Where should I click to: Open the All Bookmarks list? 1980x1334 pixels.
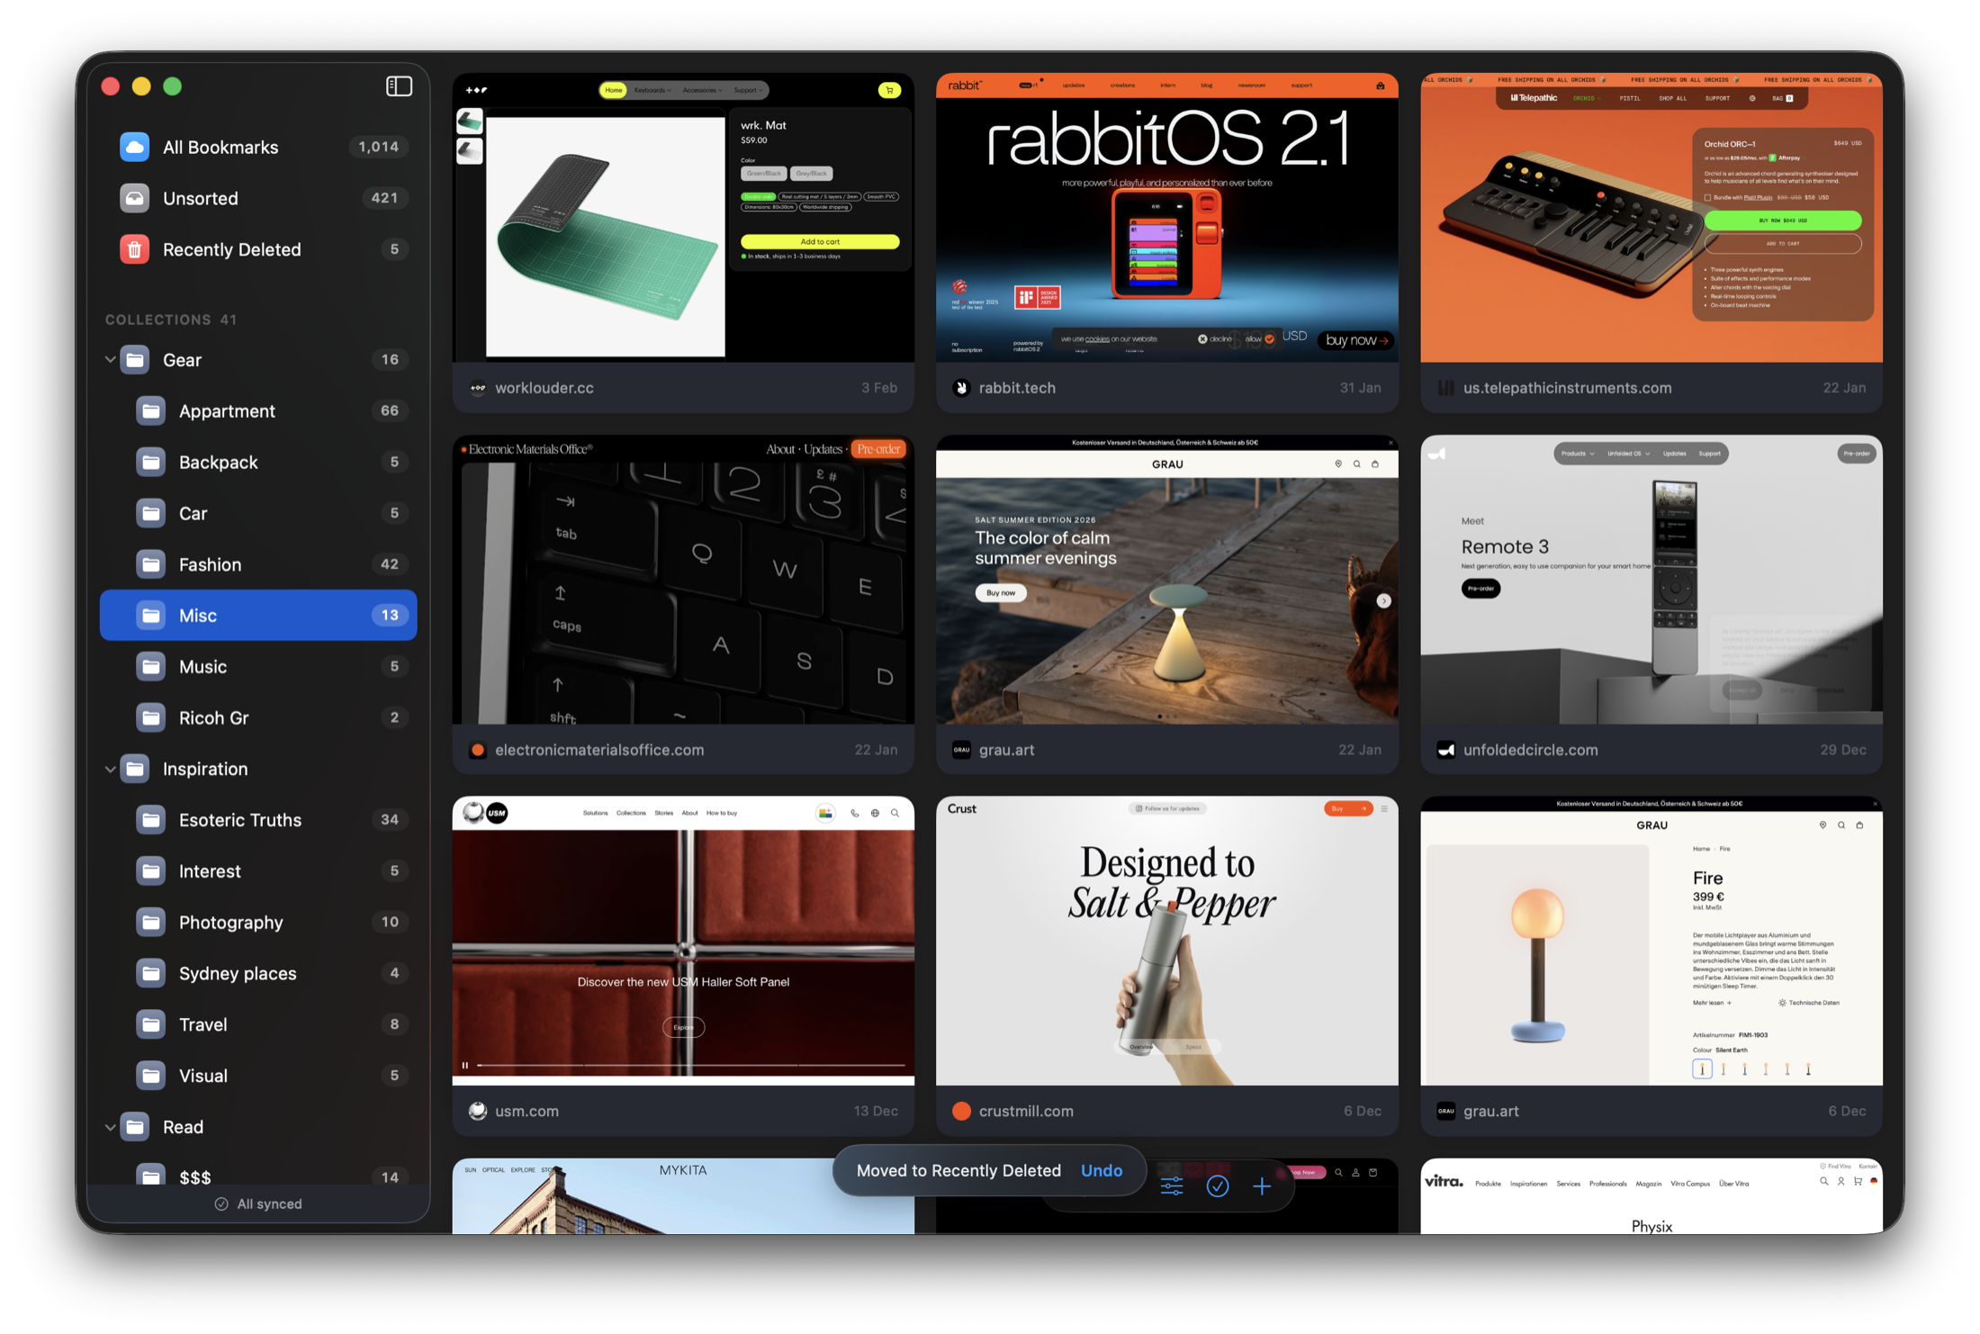tap(258, 147)
